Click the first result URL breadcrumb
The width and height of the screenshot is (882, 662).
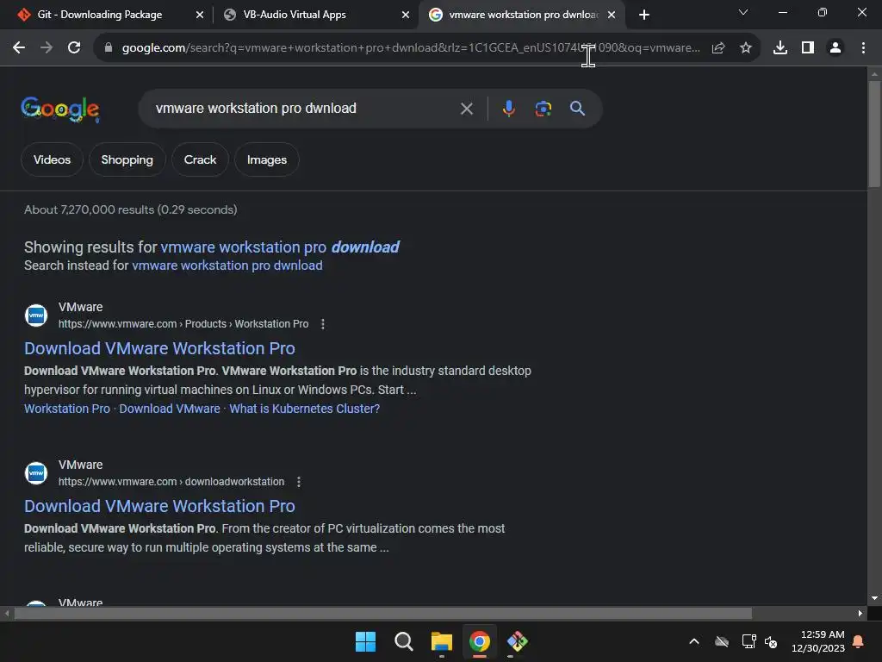click(183, 324)
